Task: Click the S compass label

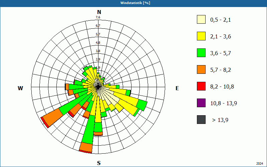Action: [99, 163]
